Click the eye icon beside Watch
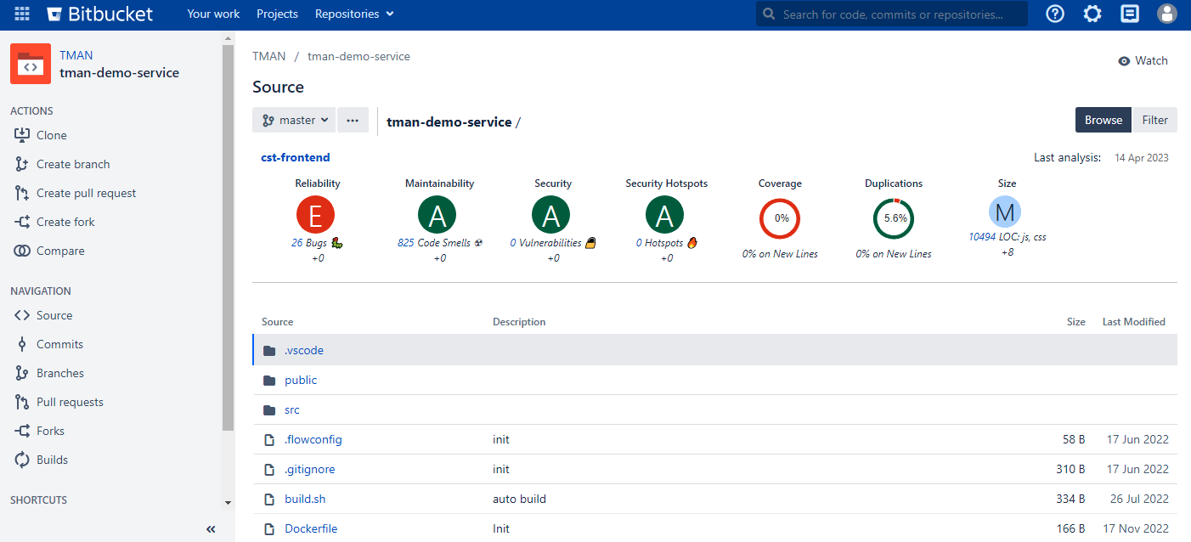This screenshot has width=1191, height=542. point(1125,61)
